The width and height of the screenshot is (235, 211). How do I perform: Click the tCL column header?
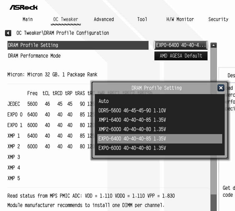(46, 93)
